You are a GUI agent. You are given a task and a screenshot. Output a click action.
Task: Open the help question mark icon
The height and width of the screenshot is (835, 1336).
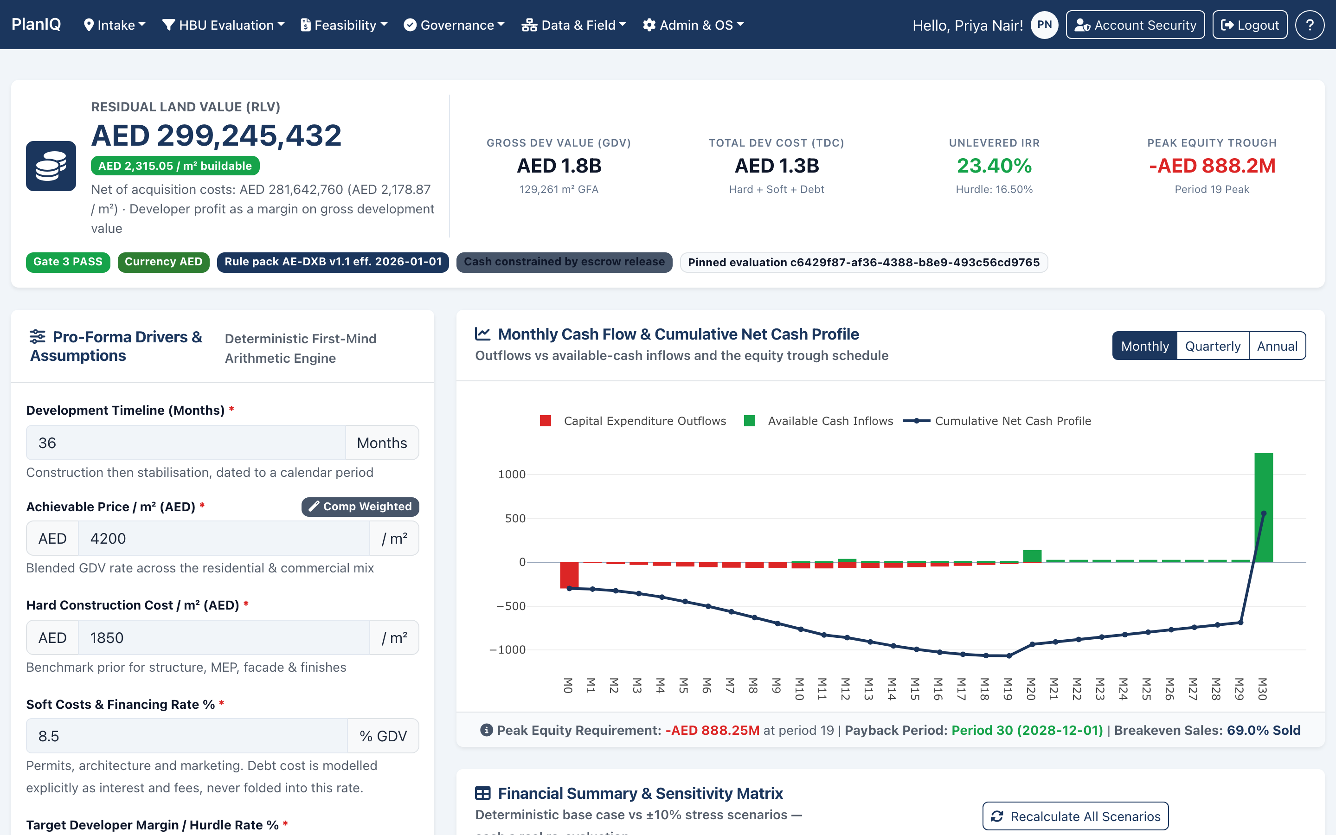pos(1310,25)
